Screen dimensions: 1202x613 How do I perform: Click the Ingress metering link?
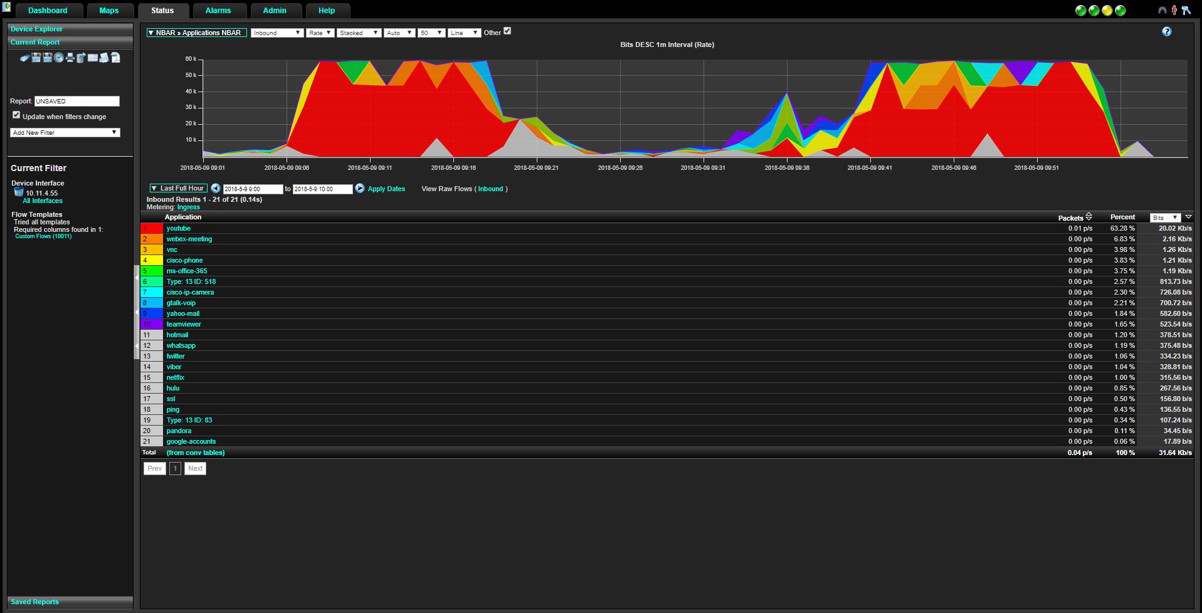[x=188, y=207]
